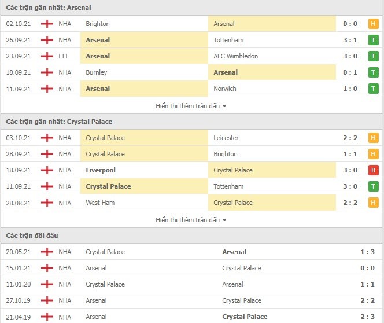384x323 pixels.
Task: Click the orange H badge for Crystal Palace vs Leicester
Action: click(x=373, y=138)
